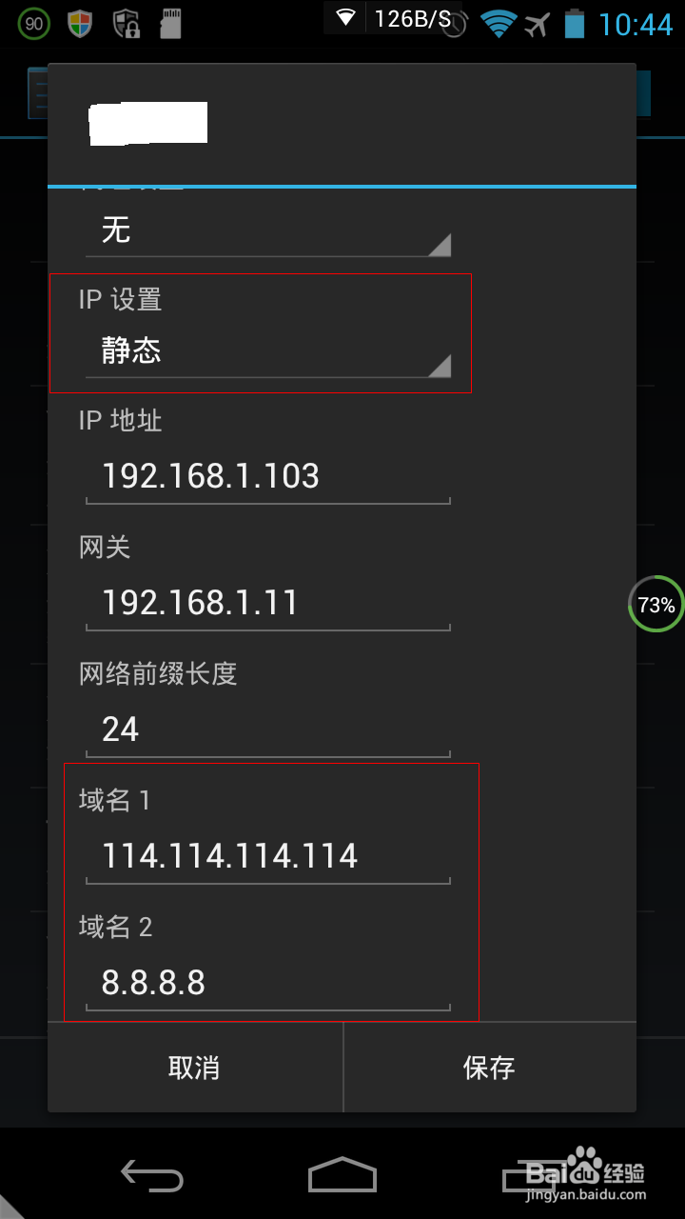Tap the 保存 button
The image size is (685, 1219).
[490, 1068]
